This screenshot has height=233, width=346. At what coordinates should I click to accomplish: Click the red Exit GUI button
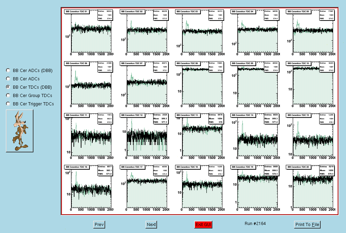coord(203,225)
